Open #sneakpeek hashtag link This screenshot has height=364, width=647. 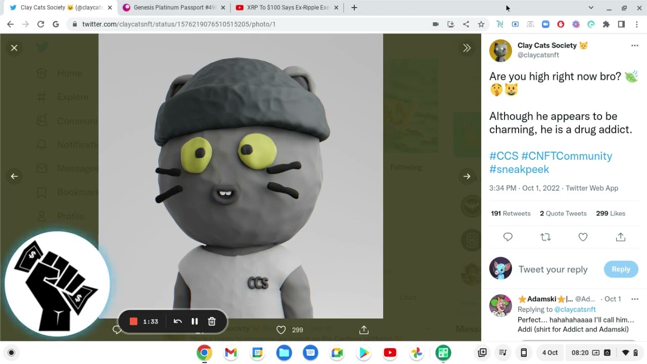coord(519,169)
